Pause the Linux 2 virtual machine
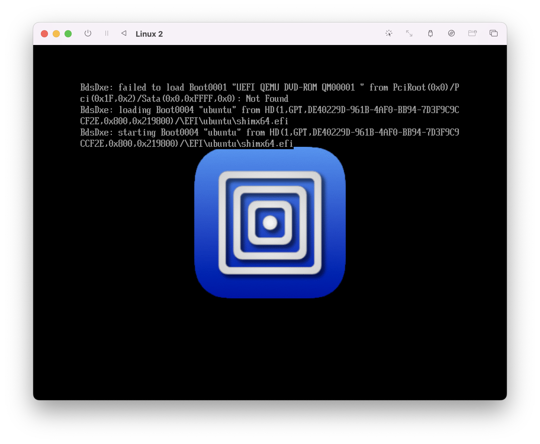Screen dimensions: 540x444 pos(107,33)
